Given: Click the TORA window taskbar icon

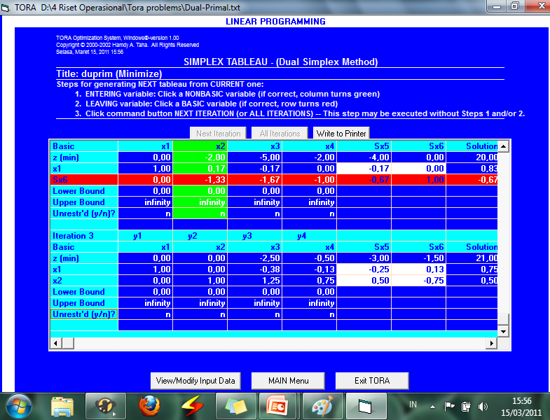Looking at the screenshot, I should click(x=366, y=407).
